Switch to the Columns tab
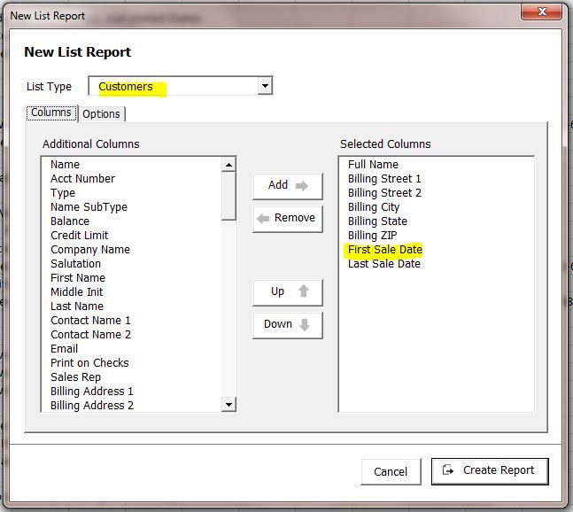Image resolution: width=573 pixels, height=512 pixels. coord(51,112)
